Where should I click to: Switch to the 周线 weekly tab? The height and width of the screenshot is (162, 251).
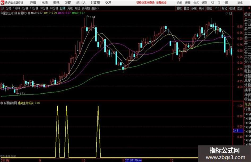click(x=70, y=8)
